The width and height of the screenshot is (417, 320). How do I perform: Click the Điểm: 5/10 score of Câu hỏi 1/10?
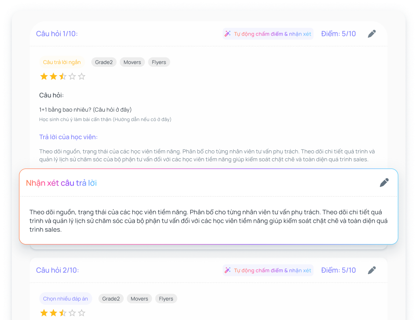(338, 34)
